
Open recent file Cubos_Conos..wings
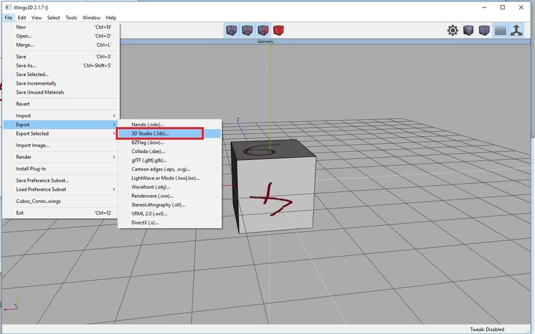61,201
